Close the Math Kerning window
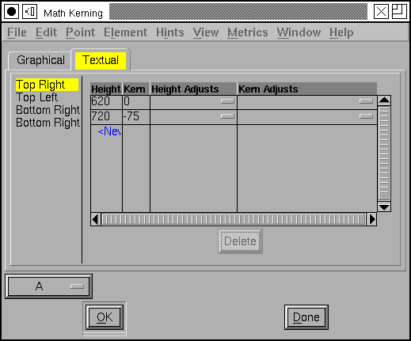The image size is (411, 341). (x=381, y=12)
